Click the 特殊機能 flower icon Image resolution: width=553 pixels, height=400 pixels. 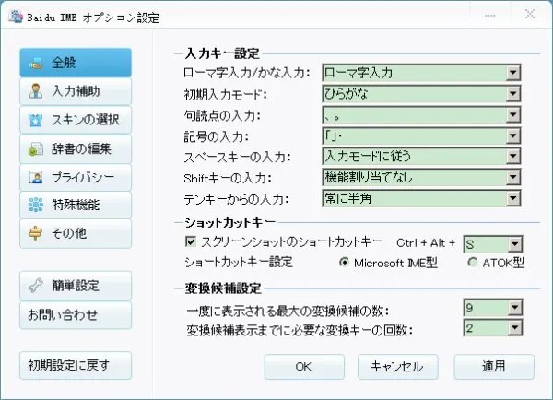coord(36,206)
